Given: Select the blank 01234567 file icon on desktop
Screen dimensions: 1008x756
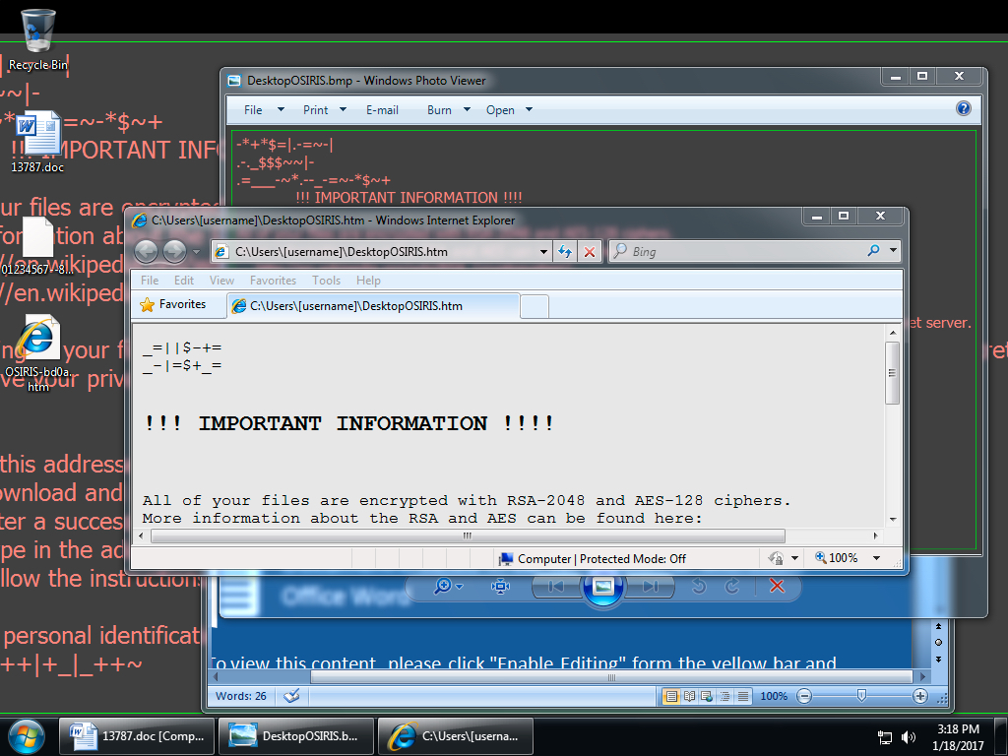Looking at the screenshot, I should (x=37, y=246).
